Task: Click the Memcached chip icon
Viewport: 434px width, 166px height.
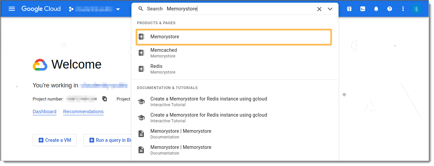Action: pyautogui.click(x=142, y=53)
